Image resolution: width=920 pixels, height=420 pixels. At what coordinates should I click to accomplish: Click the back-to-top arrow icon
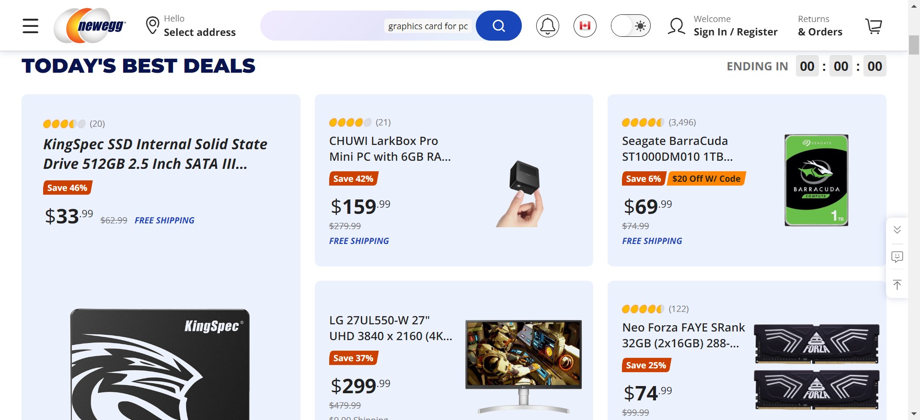(897, 285)
